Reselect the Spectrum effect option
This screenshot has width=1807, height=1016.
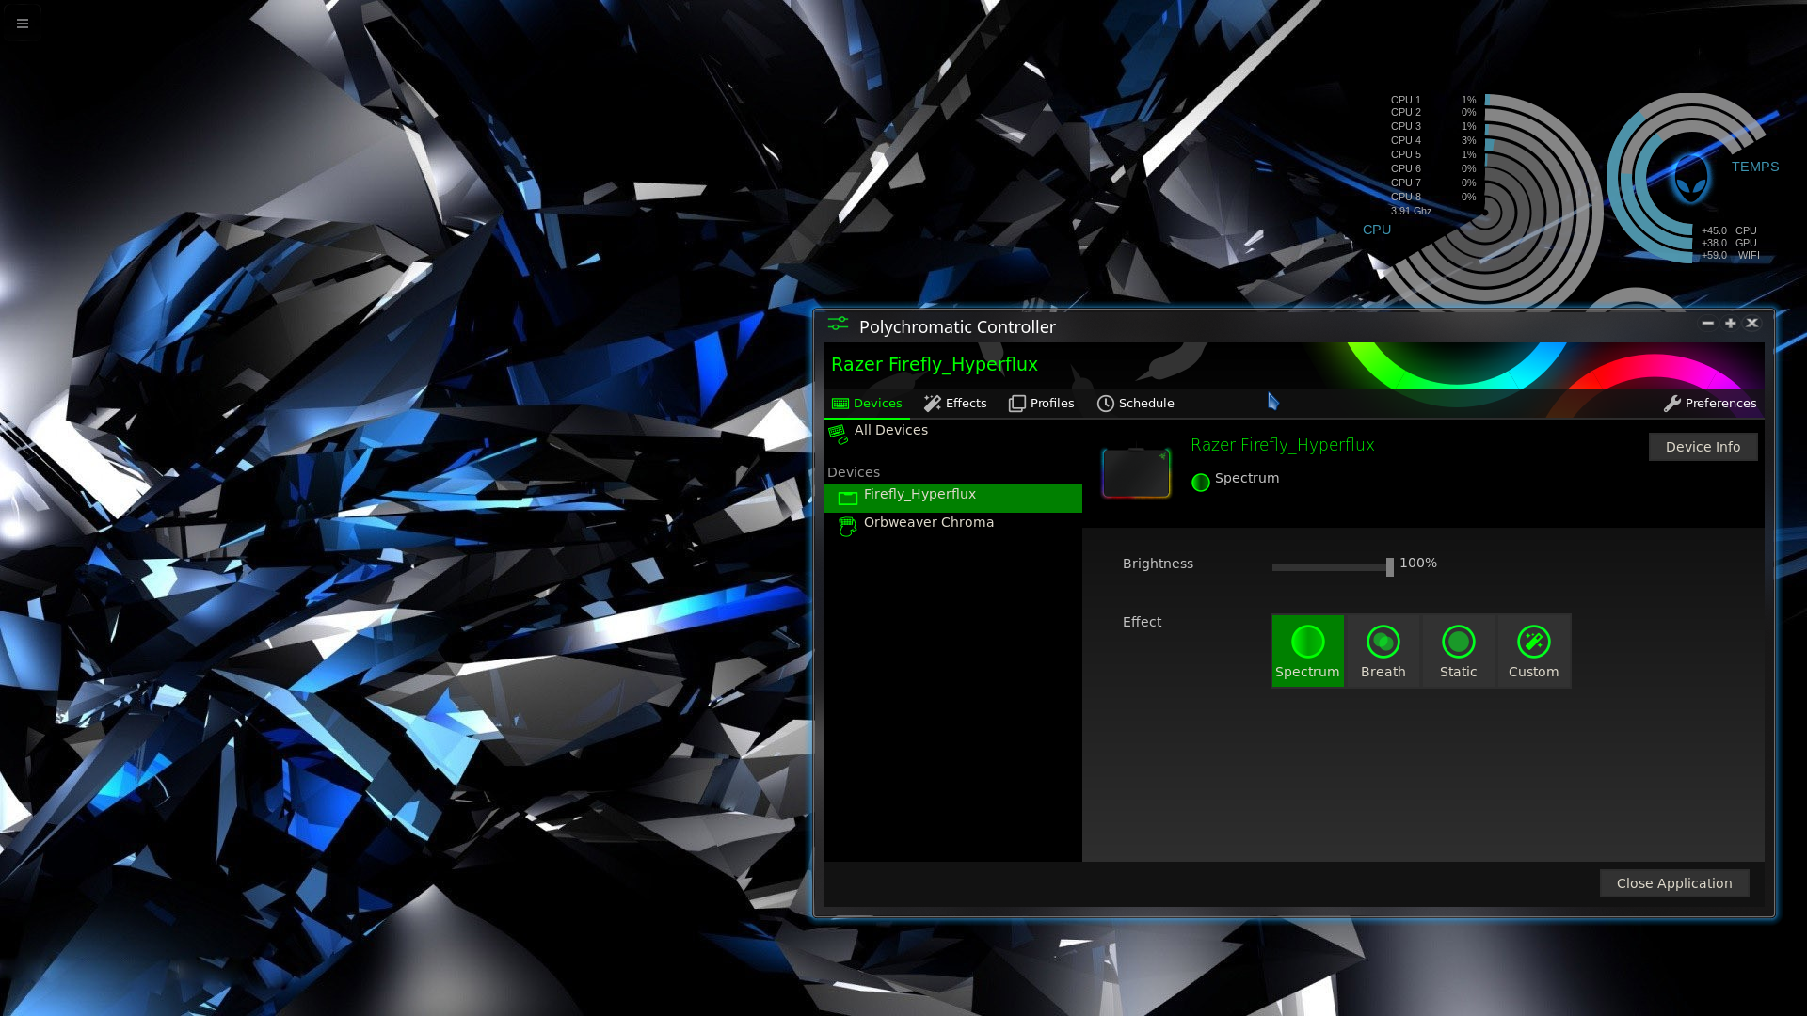click(1307, 650)
